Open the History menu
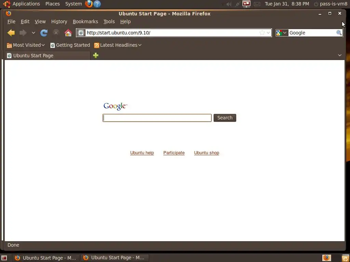The image size is (350, 262). (59, 21)
